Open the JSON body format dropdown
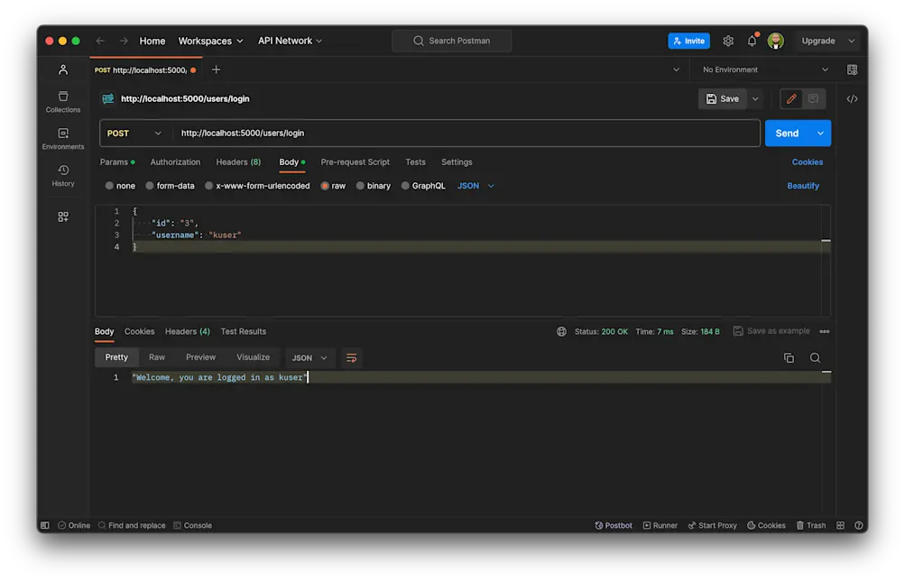Viewport: 905px width, 582px height. [476, 186]
